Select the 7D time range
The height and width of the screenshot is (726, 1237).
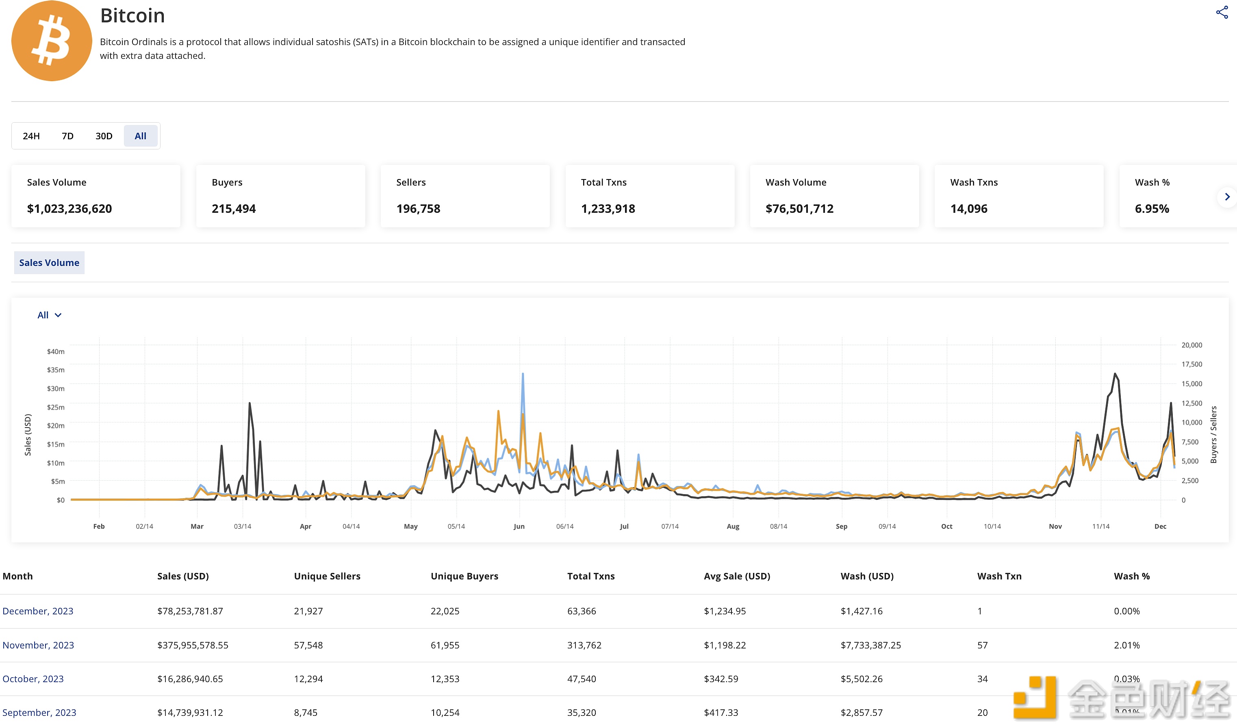pos(68,136)
